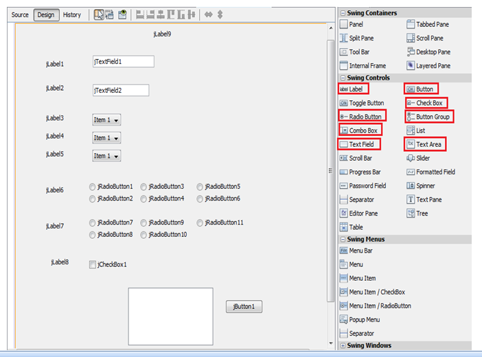Select Internal Frame palette item

(x=363, y=66)
